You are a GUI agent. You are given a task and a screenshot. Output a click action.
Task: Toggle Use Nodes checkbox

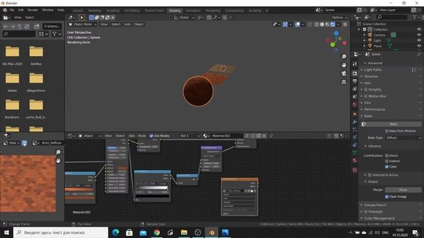(x=152, y=136)
